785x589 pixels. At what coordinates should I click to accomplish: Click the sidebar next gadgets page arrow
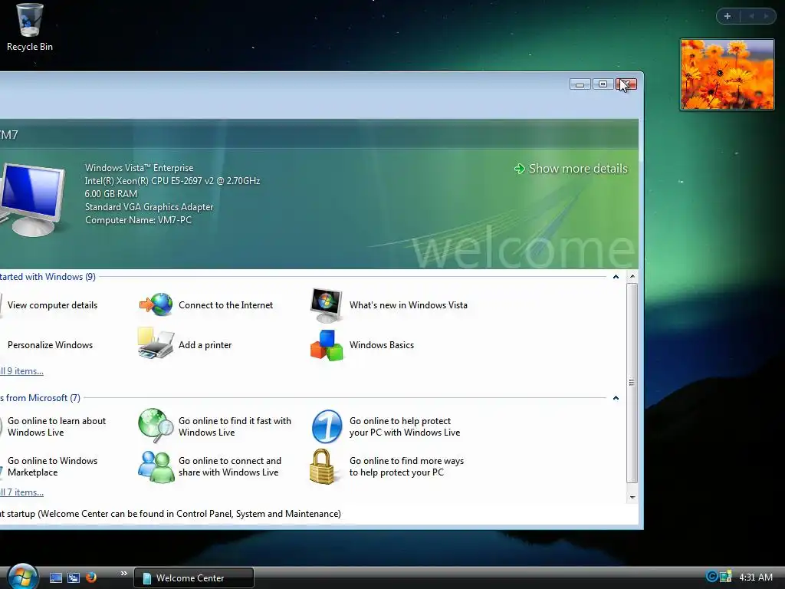click(x=766, y=16)
